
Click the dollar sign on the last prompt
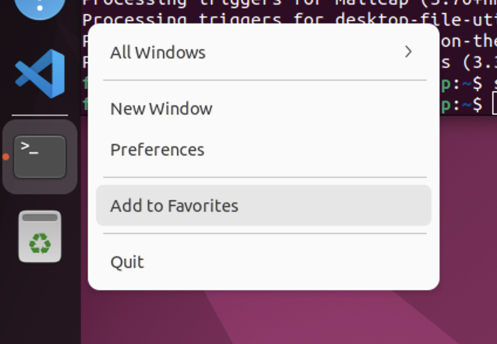[478, 104]
